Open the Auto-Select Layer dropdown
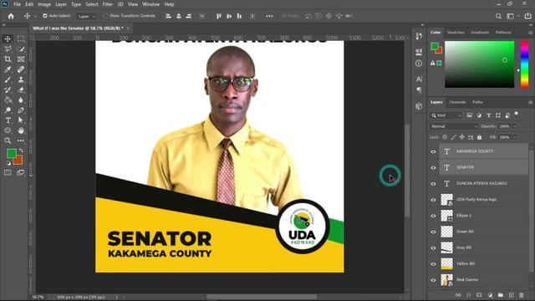This screenshot has width=535, height=301. point(86,16)
